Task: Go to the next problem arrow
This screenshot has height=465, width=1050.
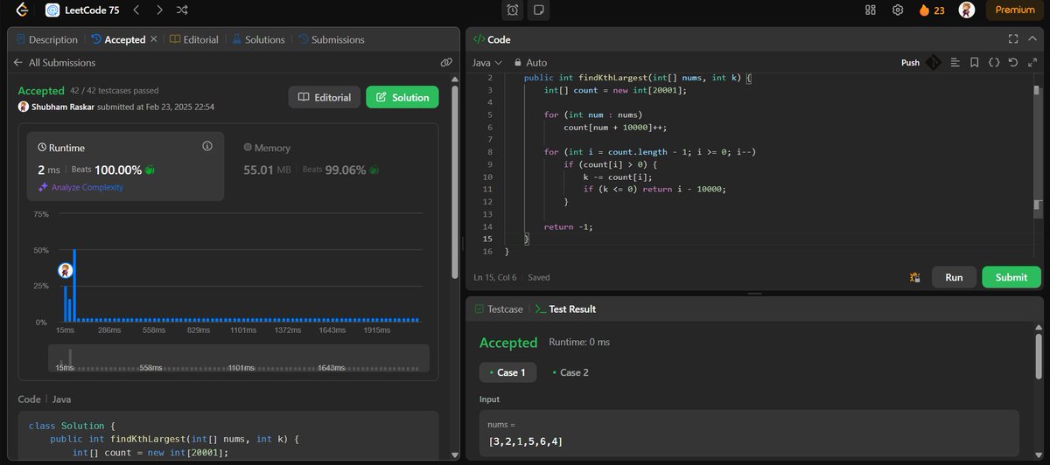Action: 158,10
